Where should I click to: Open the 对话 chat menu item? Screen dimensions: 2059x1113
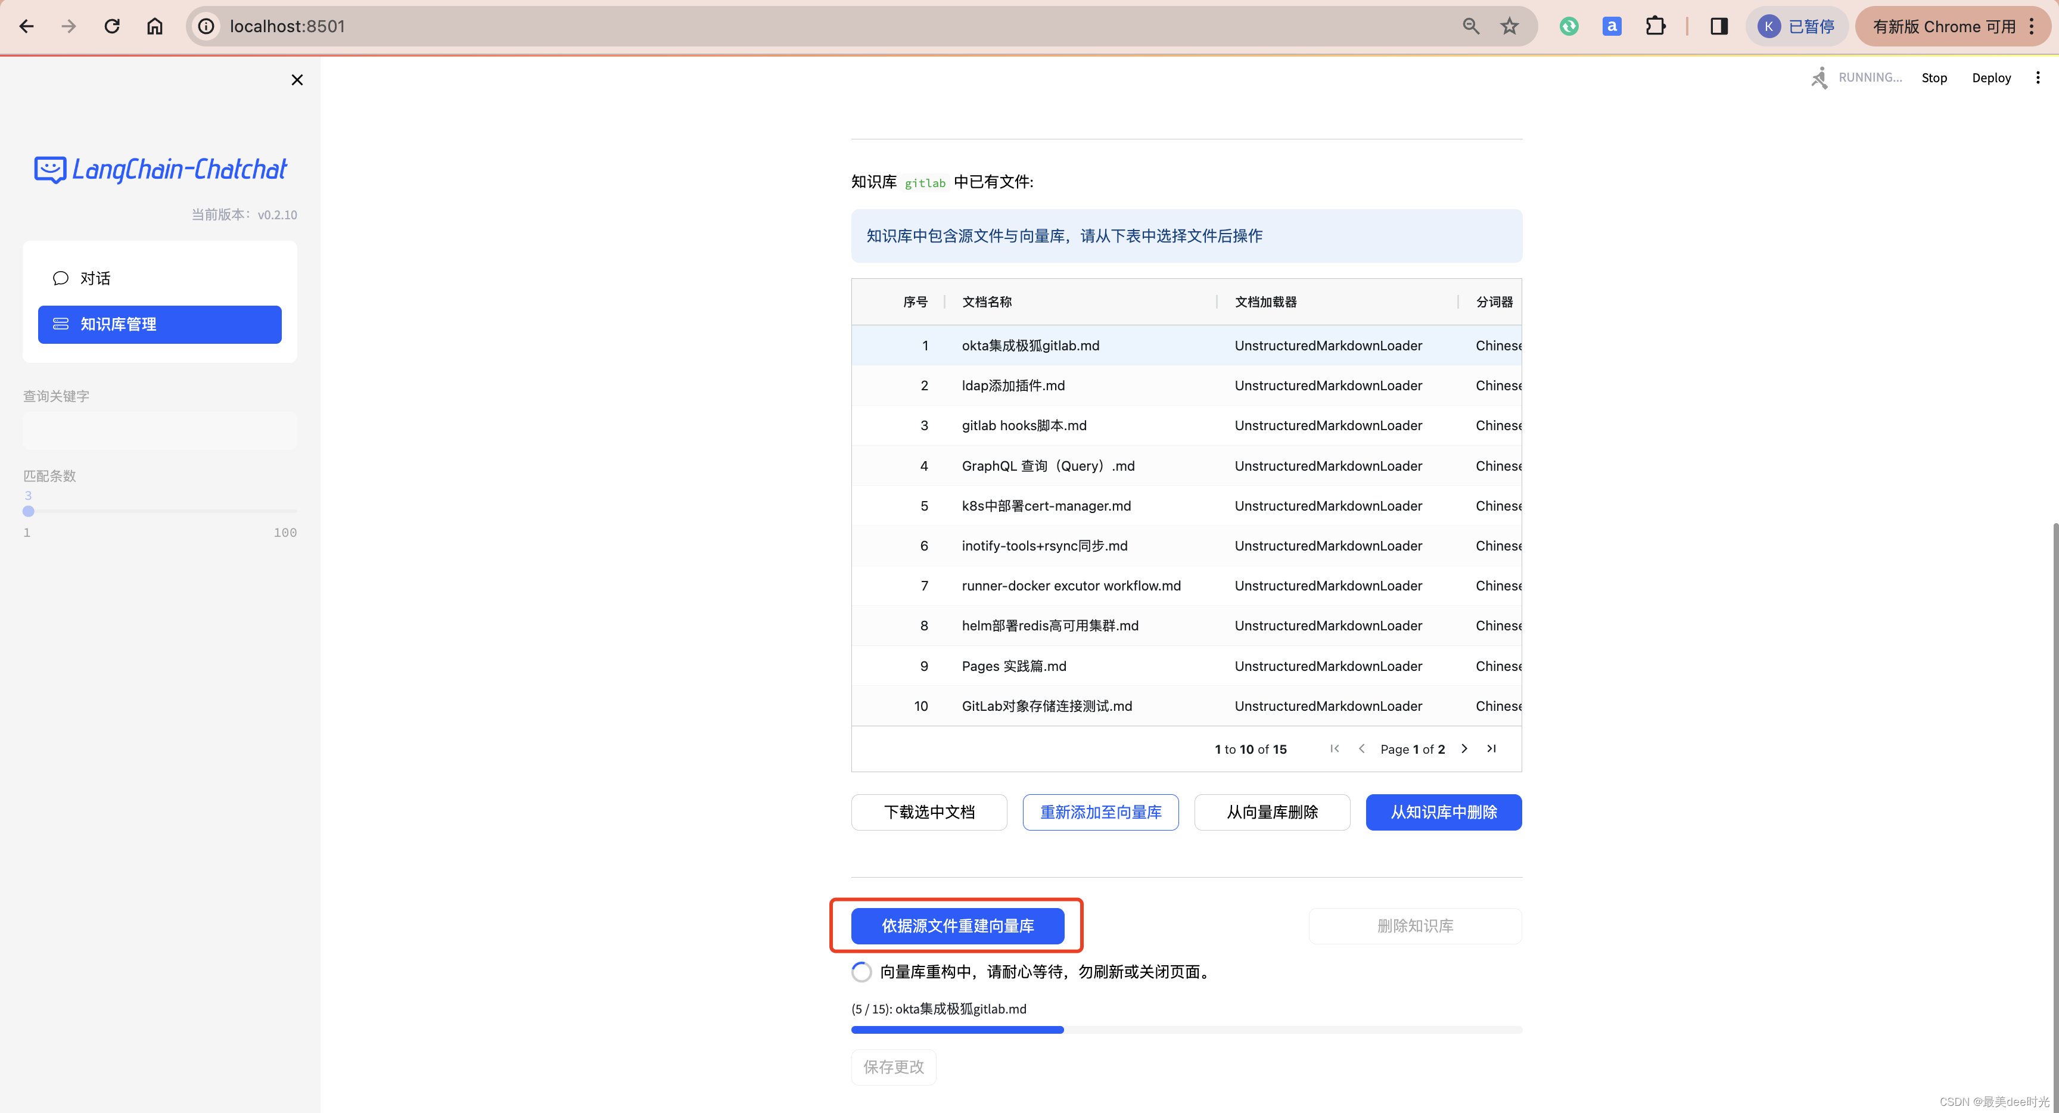[x=160, y=278]
